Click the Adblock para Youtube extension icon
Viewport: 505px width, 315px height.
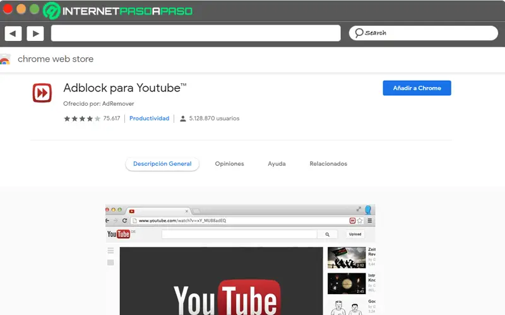click(42, 93)
